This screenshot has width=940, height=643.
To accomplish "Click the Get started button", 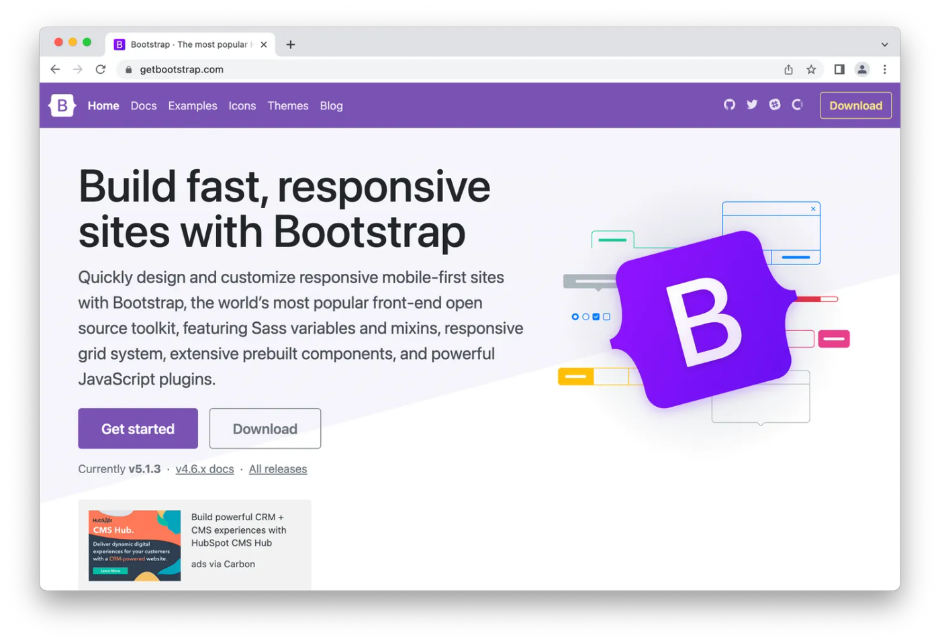I will tap(138, 428).
